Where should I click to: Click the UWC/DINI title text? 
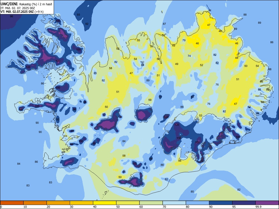click(9, 4)
